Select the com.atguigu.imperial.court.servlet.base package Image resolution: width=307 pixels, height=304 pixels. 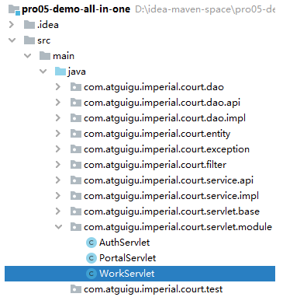coord(171,211)
